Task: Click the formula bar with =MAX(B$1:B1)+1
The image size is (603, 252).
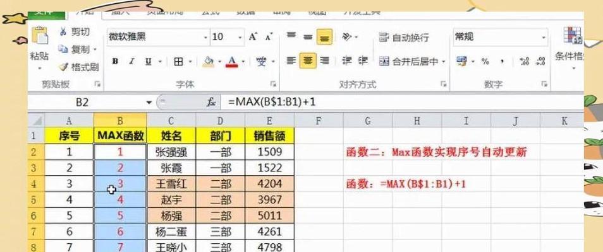Action: click(402, 103)
